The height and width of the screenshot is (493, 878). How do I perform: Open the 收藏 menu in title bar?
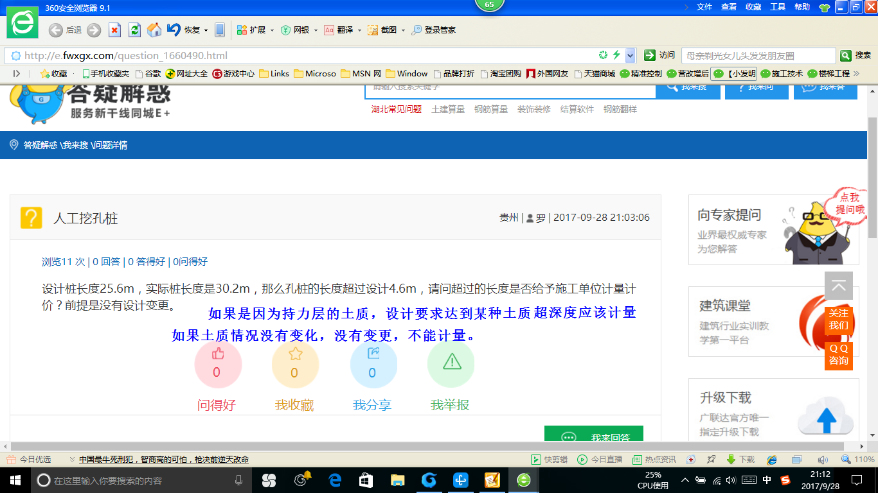click(x=753, y=7)
